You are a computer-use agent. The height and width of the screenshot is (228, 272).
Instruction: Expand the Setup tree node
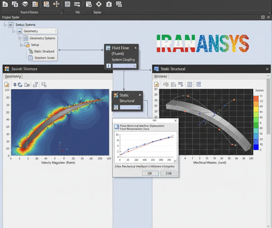point(21,45)
